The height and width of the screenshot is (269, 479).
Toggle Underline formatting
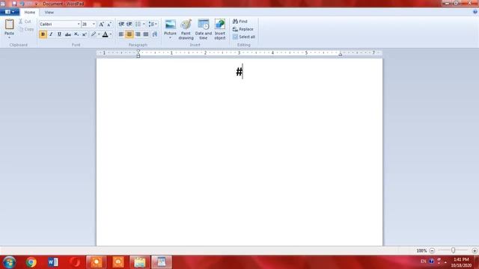click(59, 34)
